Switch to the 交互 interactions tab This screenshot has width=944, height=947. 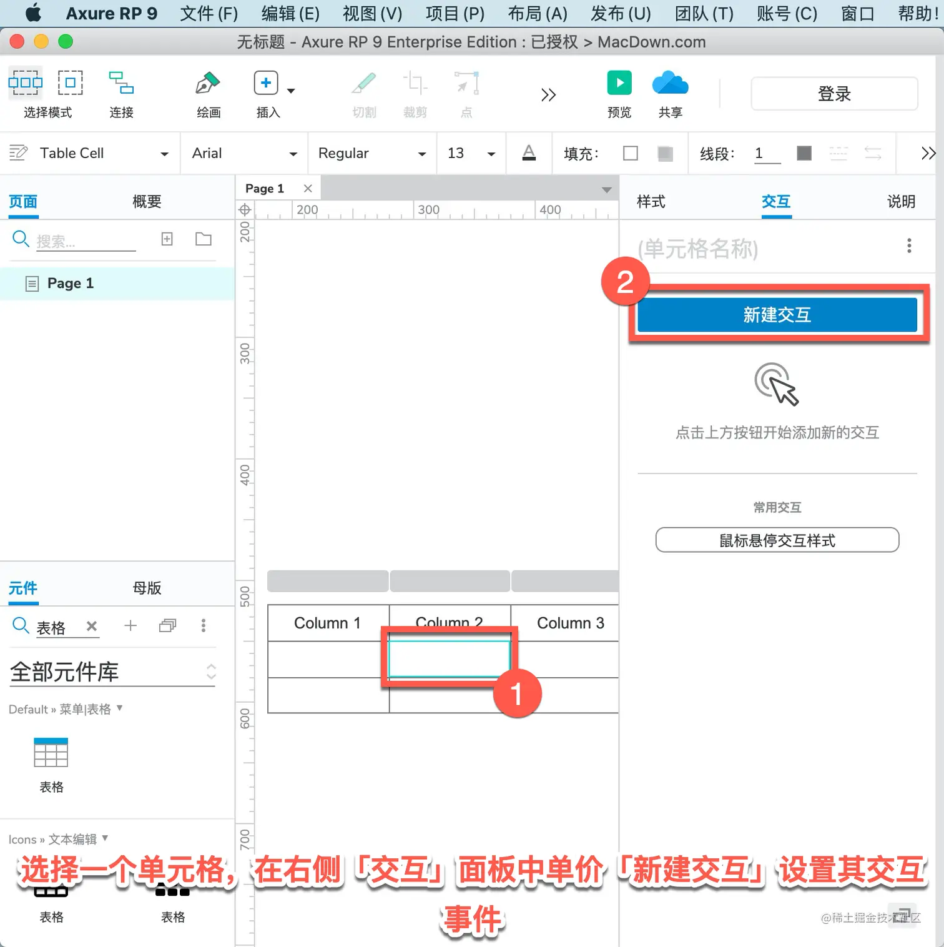776,202
